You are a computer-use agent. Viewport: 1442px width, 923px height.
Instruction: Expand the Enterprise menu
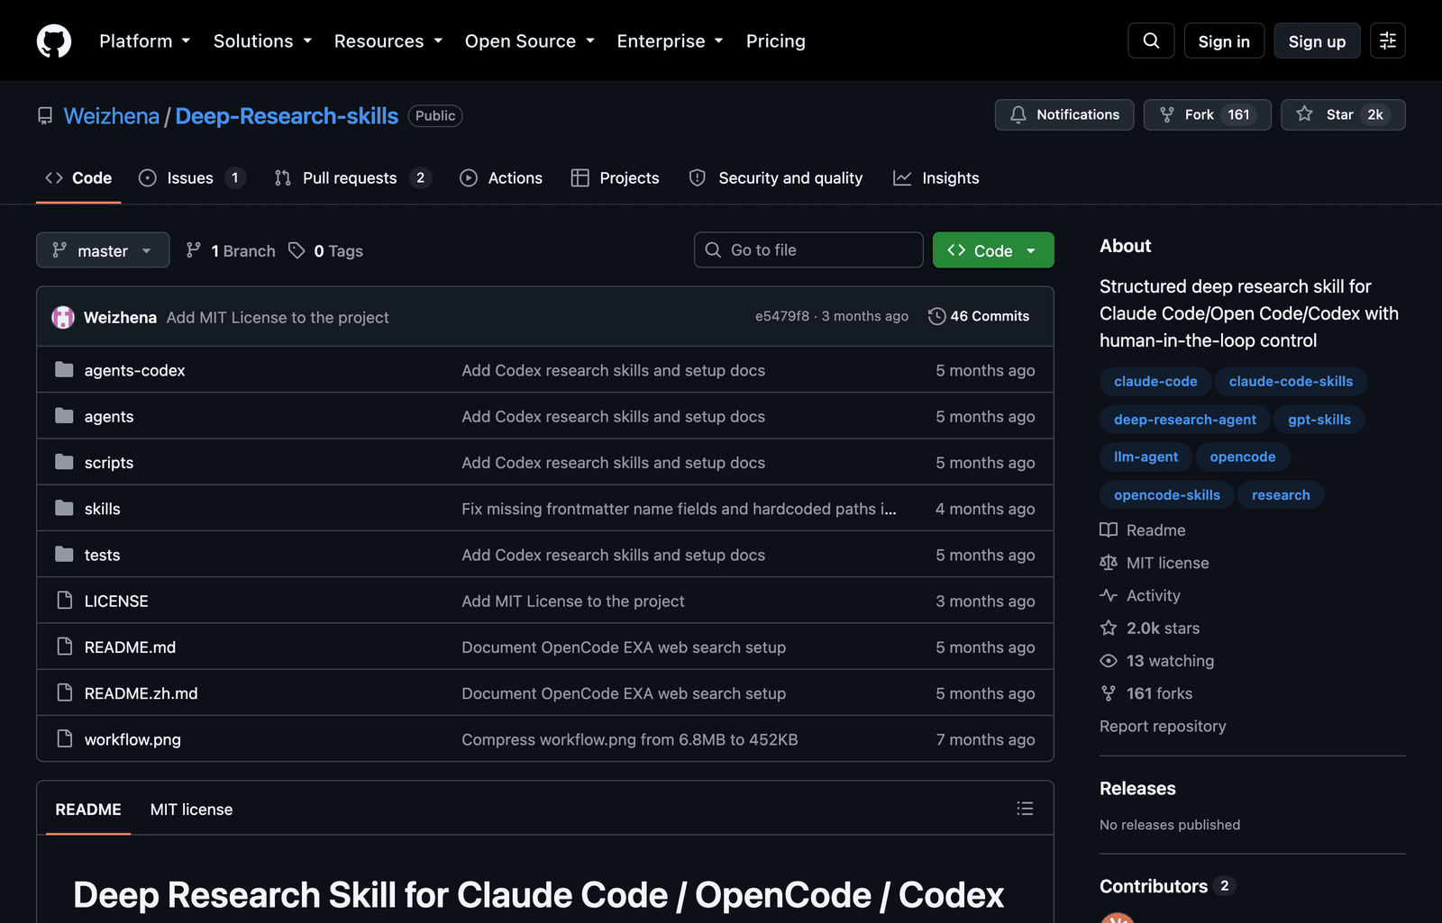point(670,41)
